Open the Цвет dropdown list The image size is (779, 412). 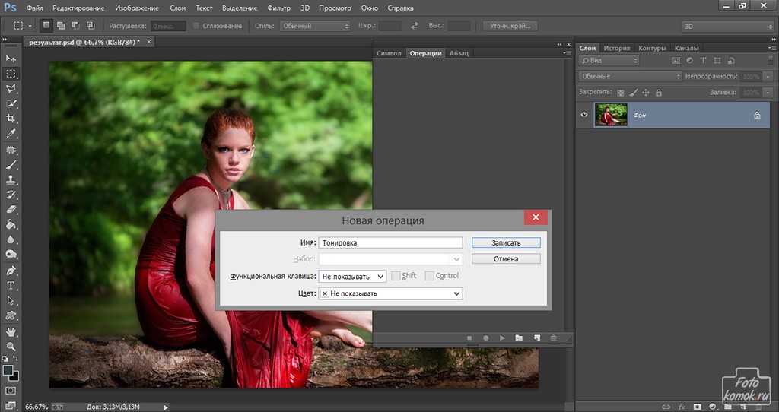click(x=391, y=293)
